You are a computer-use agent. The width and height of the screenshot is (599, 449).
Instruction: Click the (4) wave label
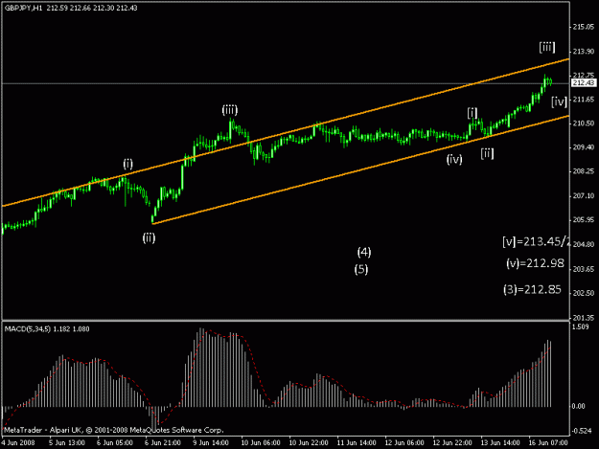(x=364, y=252)
